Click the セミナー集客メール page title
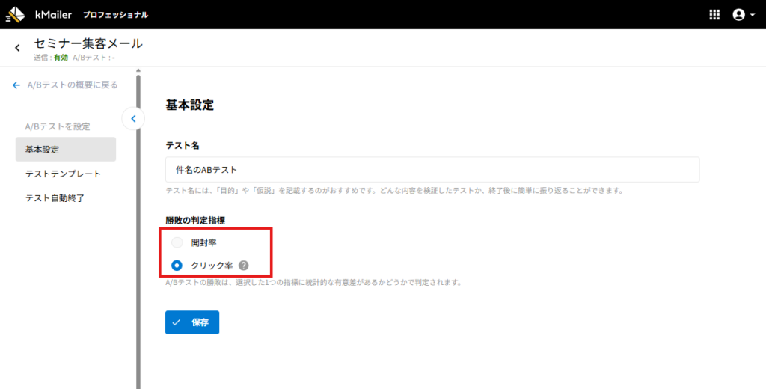This screenshot has width=766, height=389. click(88, 43)
